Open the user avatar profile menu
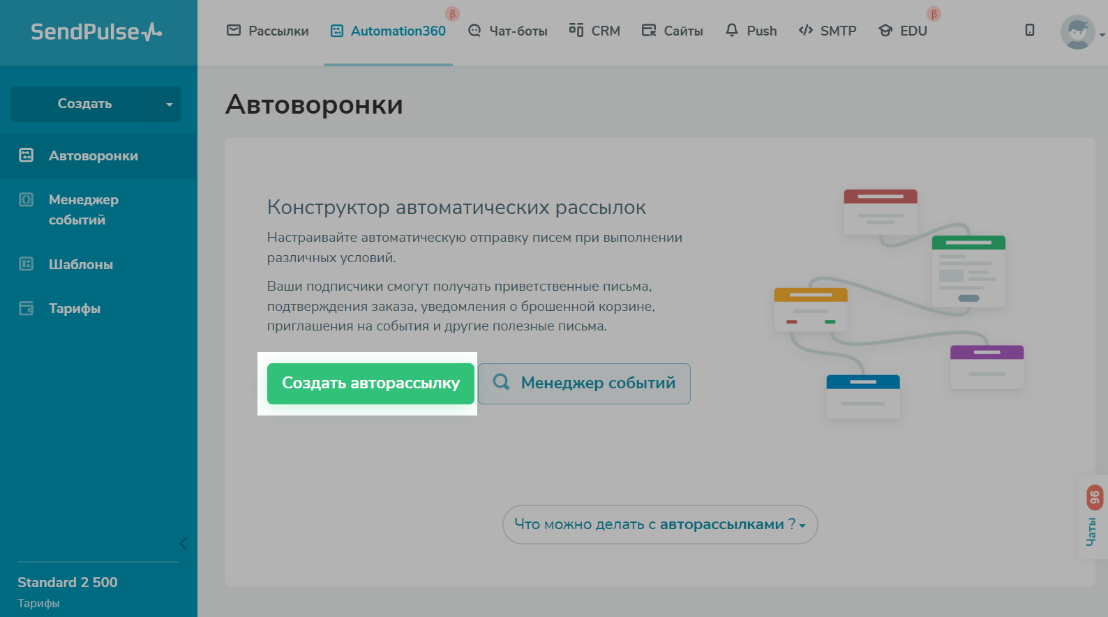 [x=1078, y=32]
